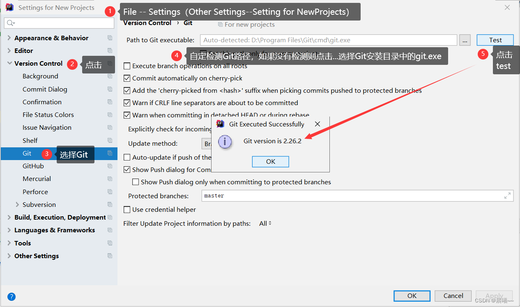
Task: Expand the Tools section
Action: click(x=9, y=243)
